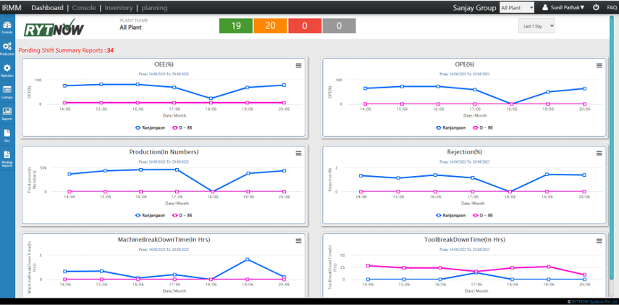Open the Rejection(%) chart hamburger menu

tap(599, 153)
